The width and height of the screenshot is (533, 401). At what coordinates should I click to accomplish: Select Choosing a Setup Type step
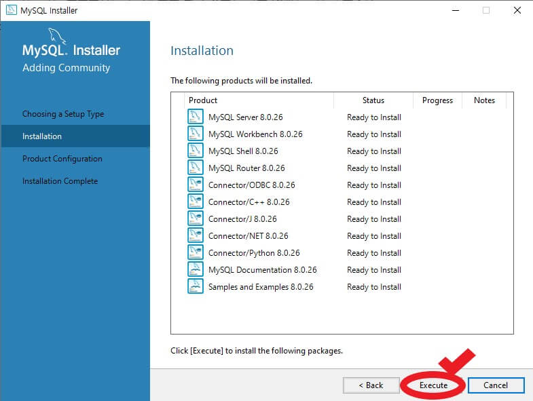pyautogui.click(x=63, y=114)
